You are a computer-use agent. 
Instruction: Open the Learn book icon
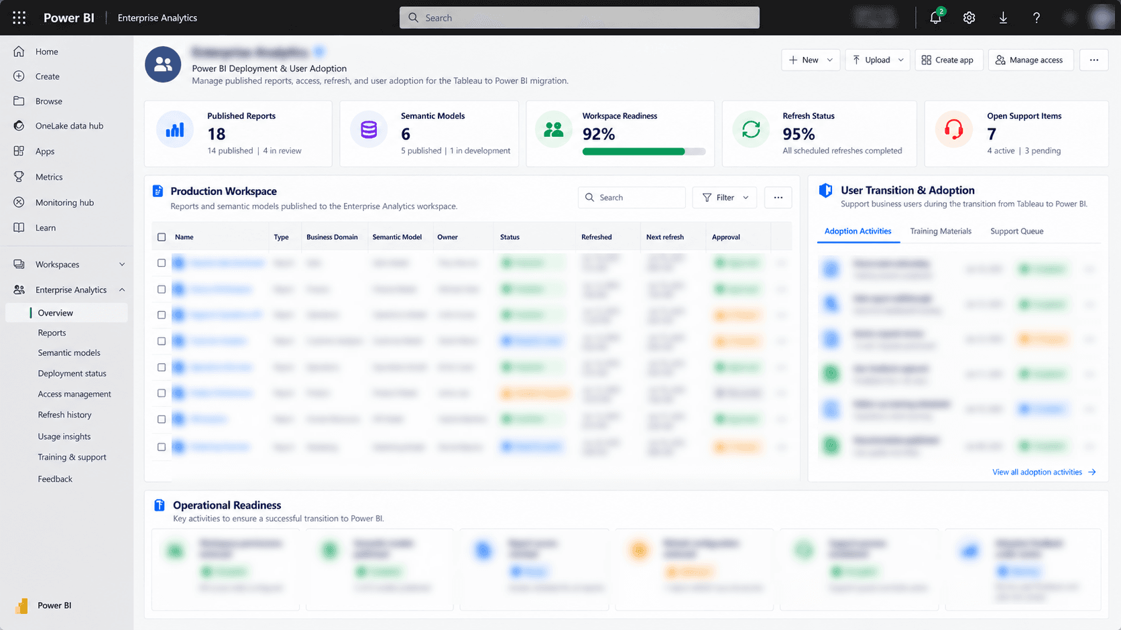pyautogui.click(x=19, y=228)
